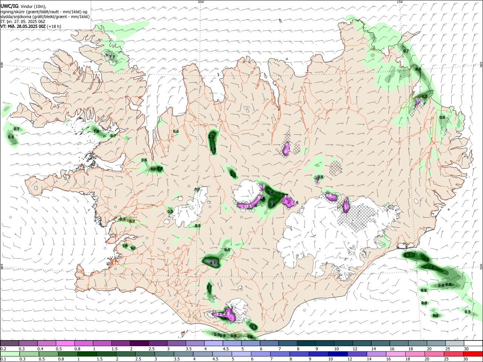Click the 'IT: þri. 27. 05. 2025 06Z' line
483x362 pixels.
tap(23, 21)
